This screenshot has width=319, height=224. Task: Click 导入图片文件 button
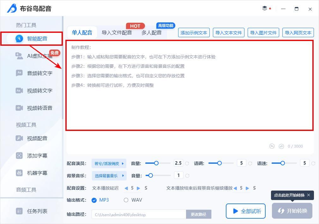(263, 33)
